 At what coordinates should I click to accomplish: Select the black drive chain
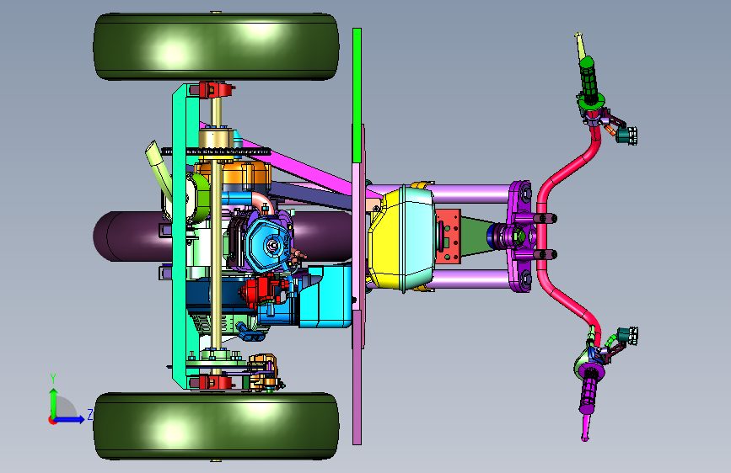216,151
